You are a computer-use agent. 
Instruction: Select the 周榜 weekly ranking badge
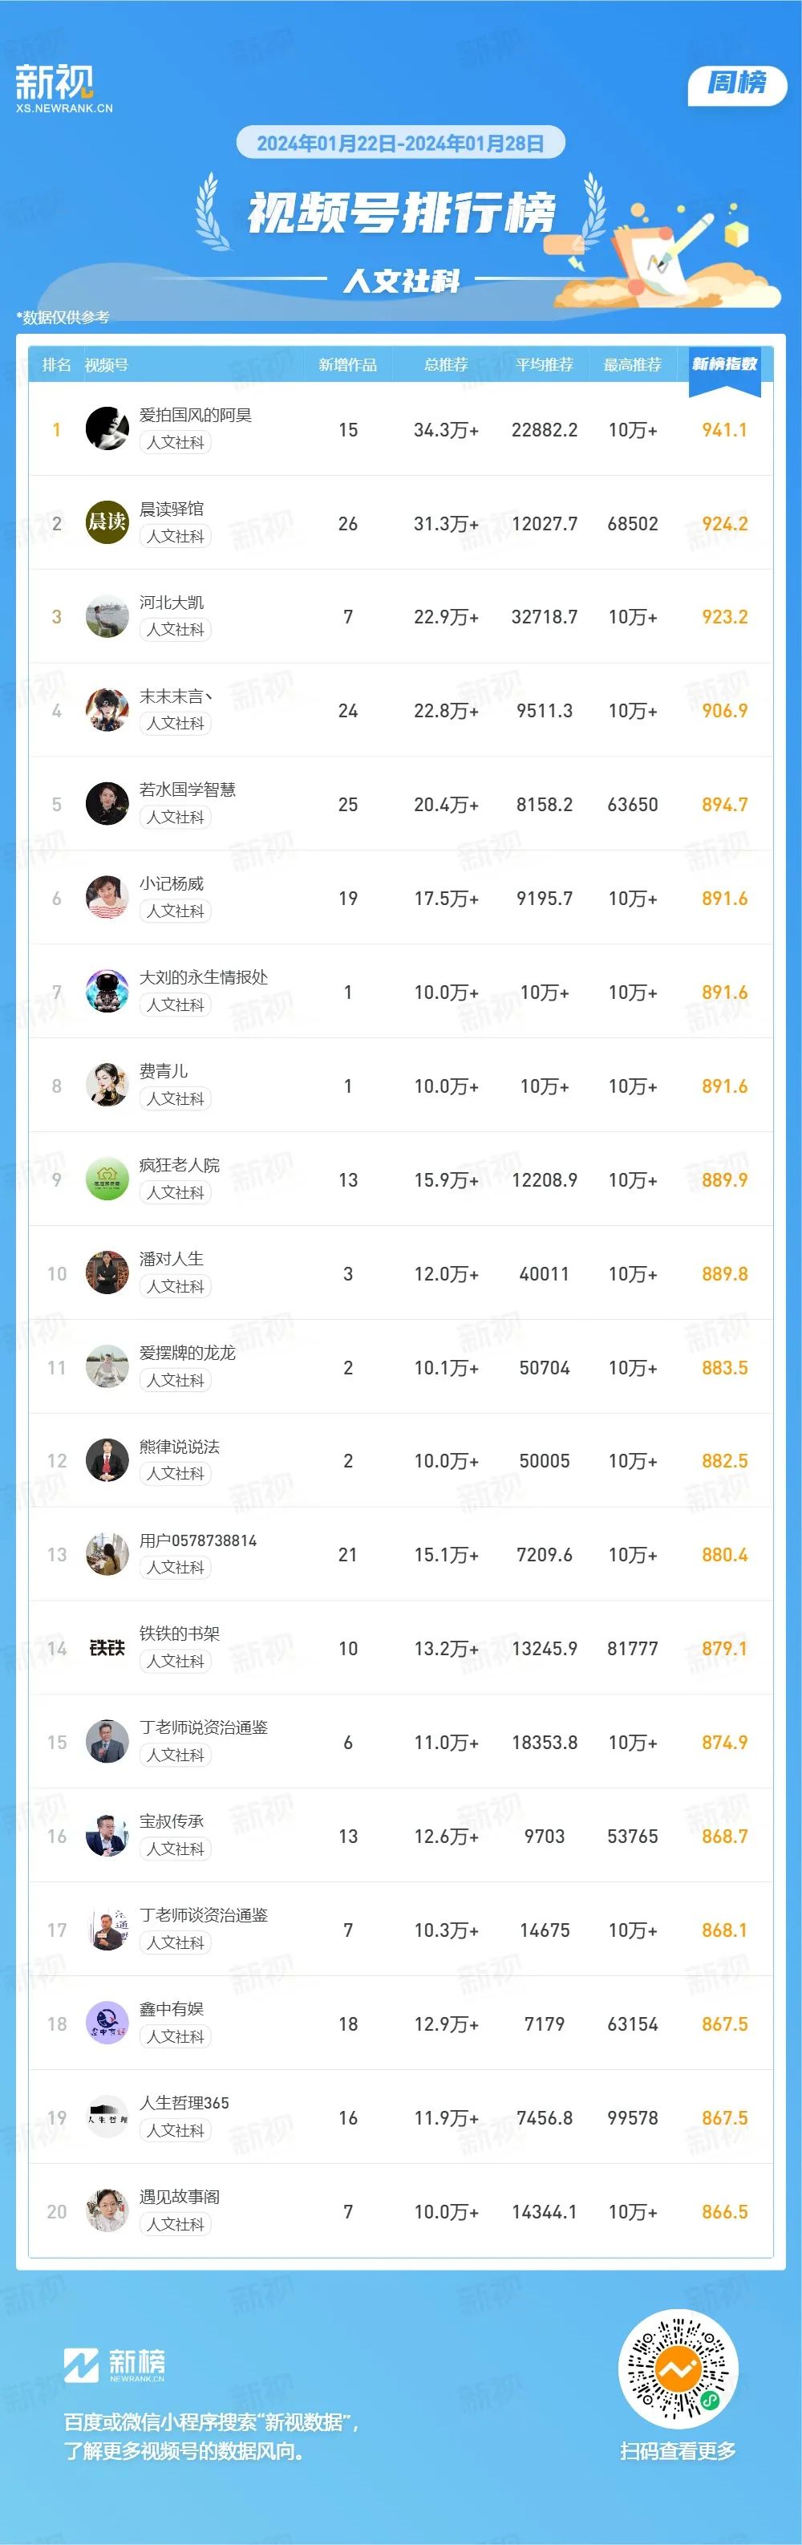[737, 83]
